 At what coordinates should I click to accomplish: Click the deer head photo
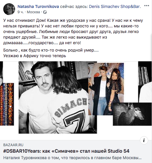coord(132,114)
